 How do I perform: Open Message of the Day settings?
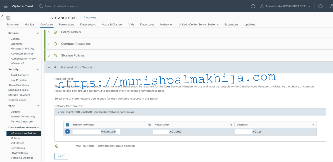coord(22,48)
